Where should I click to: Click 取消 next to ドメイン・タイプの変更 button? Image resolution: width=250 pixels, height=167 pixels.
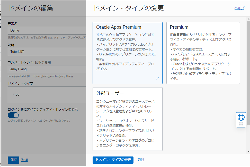141,160
